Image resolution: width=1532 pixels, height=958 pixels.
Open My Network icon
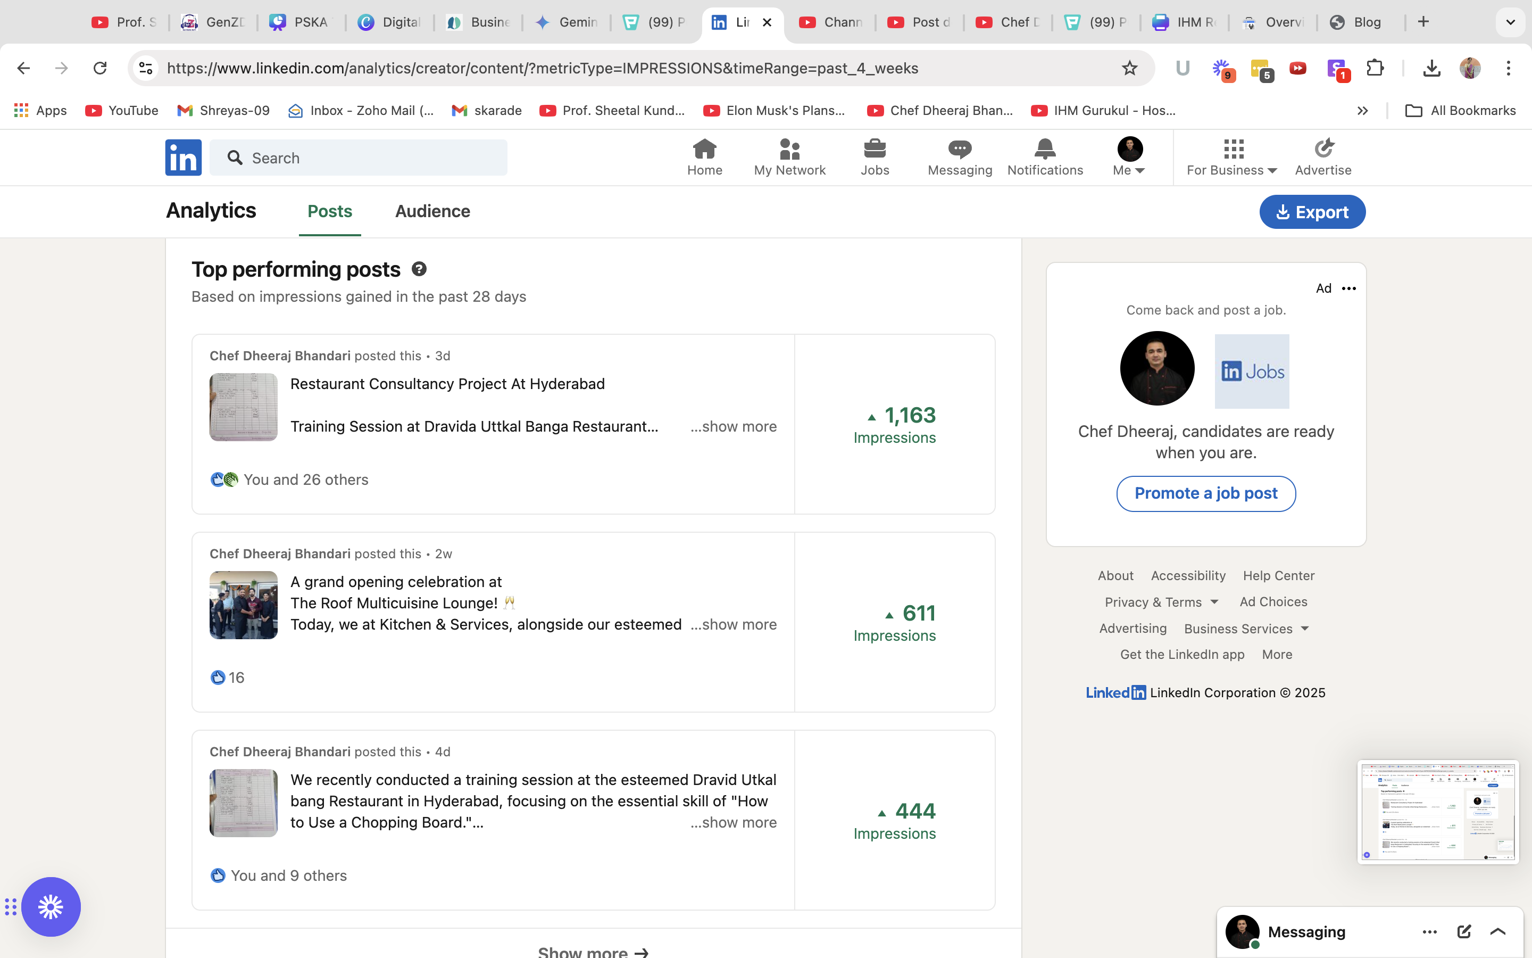[x=789, y=149]
